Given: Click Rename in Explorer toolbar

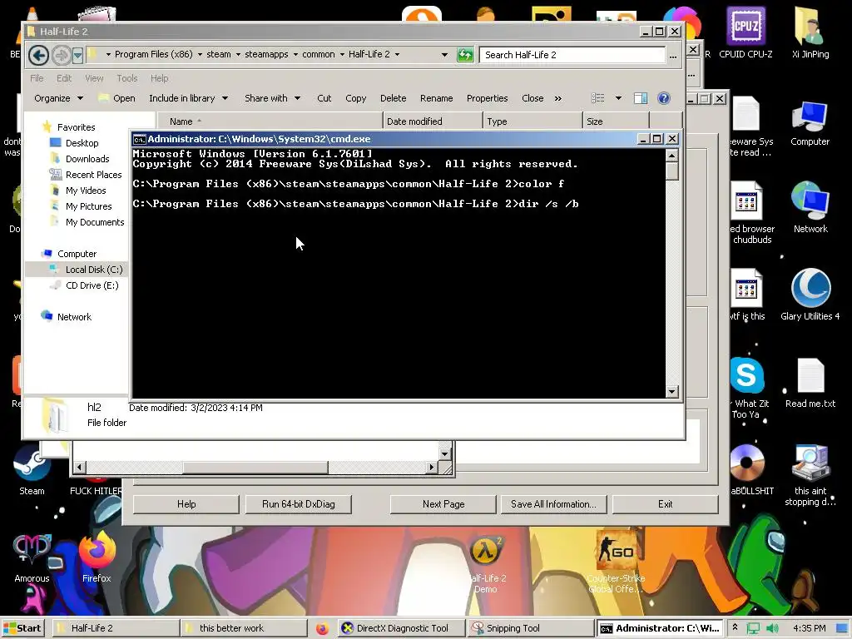Looking at the screenshot, I should pos(436,98).
